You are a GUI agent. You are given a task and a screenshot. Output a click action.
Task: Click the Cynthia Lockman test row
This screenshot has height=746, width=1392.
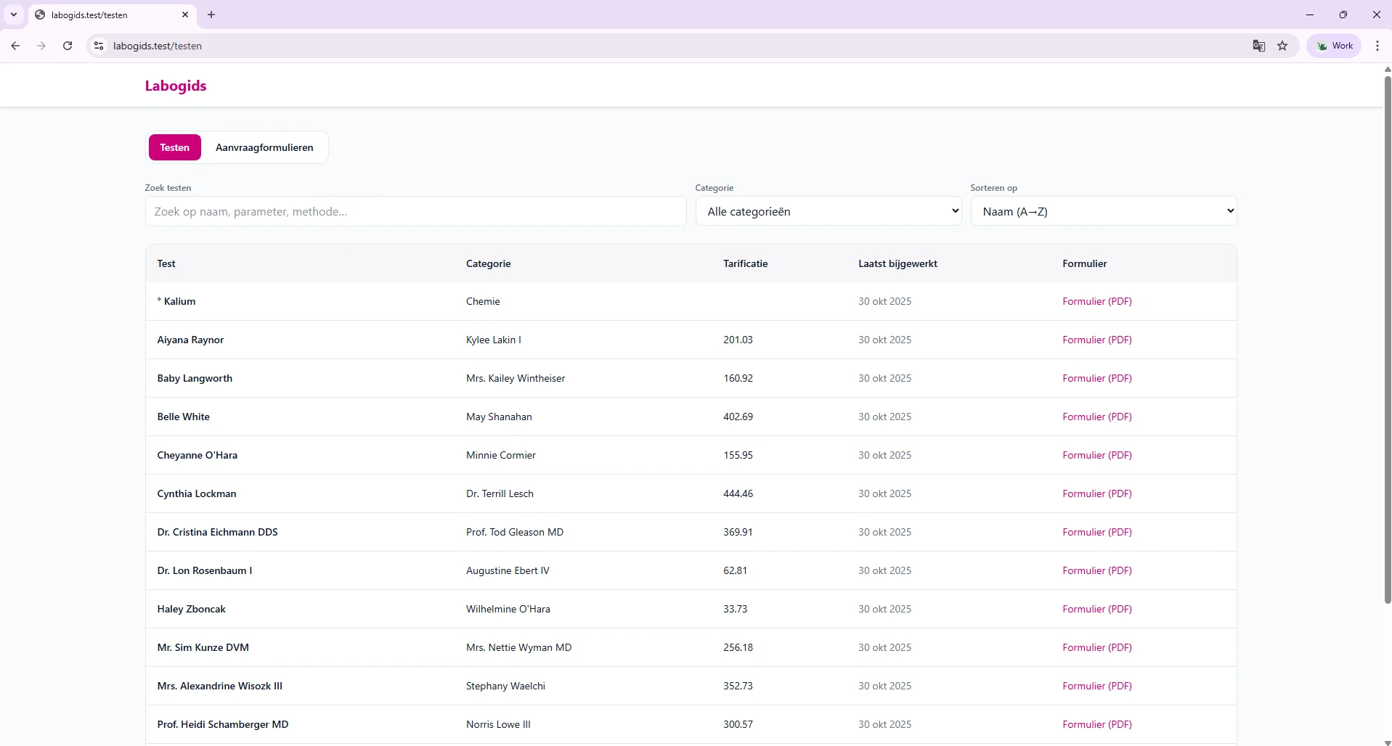197,493
